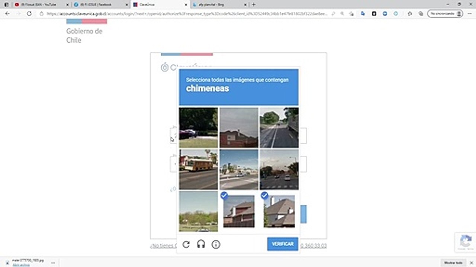Screen dimensions: 476x267
Task: Open the ¿No tienes link below form
Action: pyautogui.click(x=163, y=245)
